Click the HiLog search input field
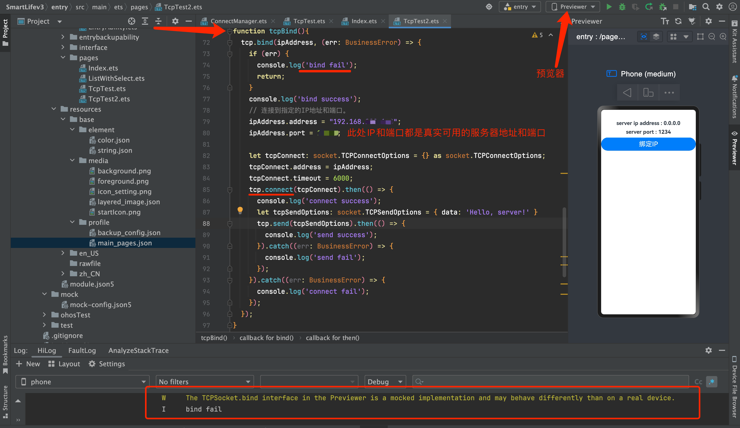 550,382
